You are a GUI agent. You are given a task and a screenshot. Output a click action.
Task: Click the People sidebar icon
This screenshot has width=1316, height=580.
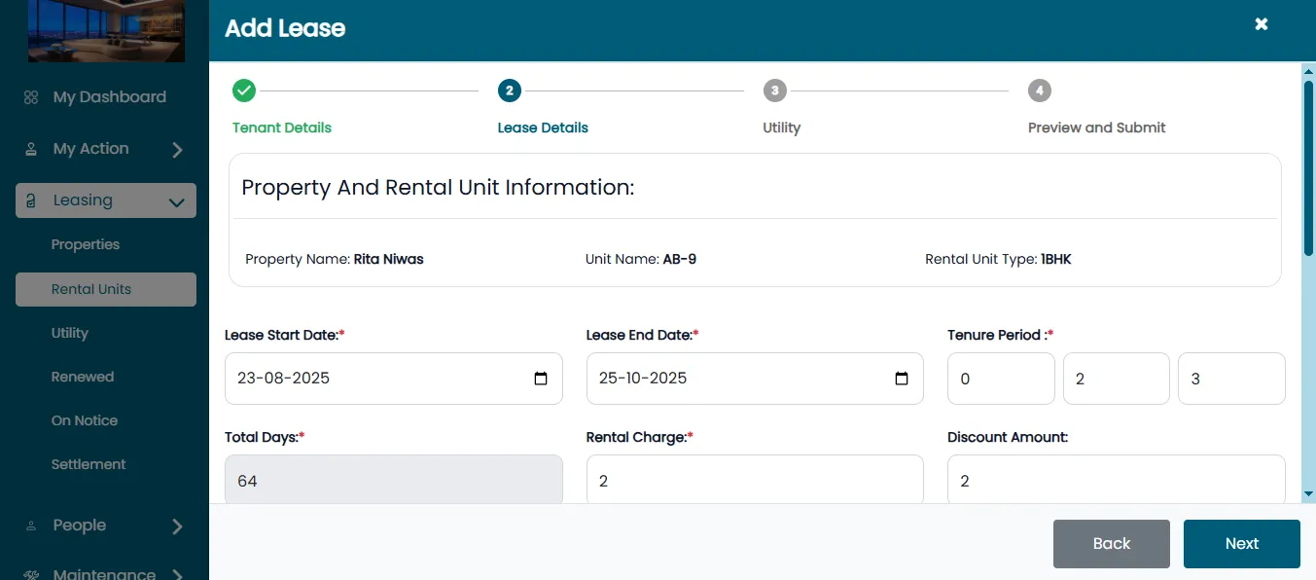31,526
